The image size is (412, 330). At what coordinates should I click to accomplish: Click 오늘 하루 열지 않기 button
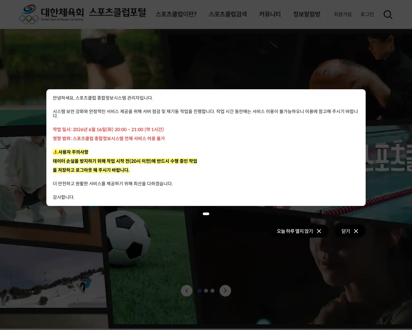[299, 231]
